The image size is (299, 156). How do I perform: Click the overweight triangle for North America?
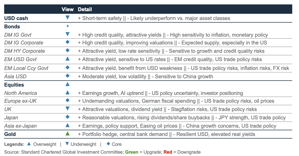click(x=68, y=93)
